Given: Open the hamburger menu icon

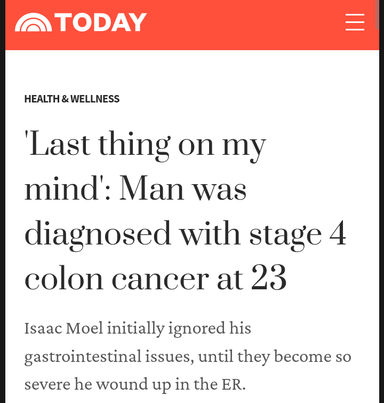Looking at the screenshot, I should pyautogui.click(x=355, y=22).
